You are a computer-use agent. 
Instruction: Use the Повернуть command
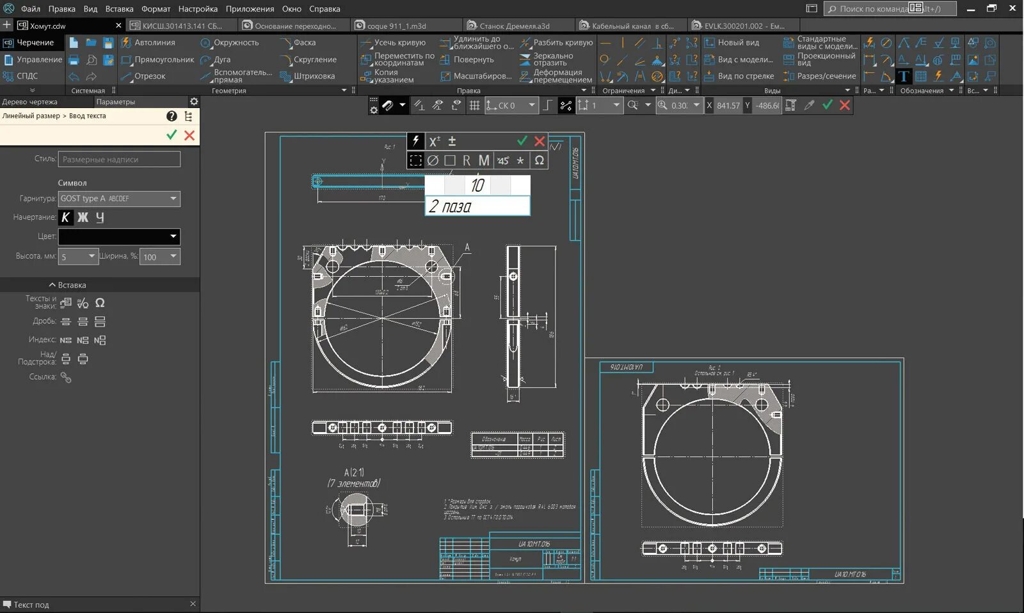(467, 59)
